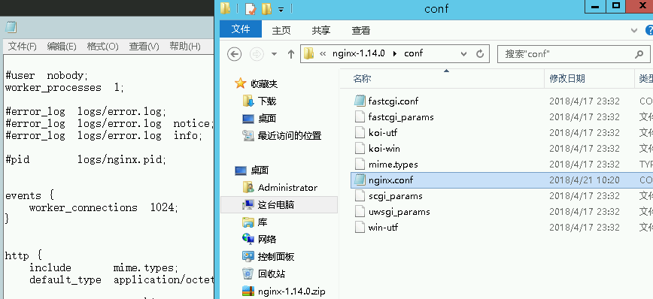Image resolution: width=653 pixels, height=299 pixels.
Task: Open 回收站 in the navigation pane
Action: coord(271,273)
